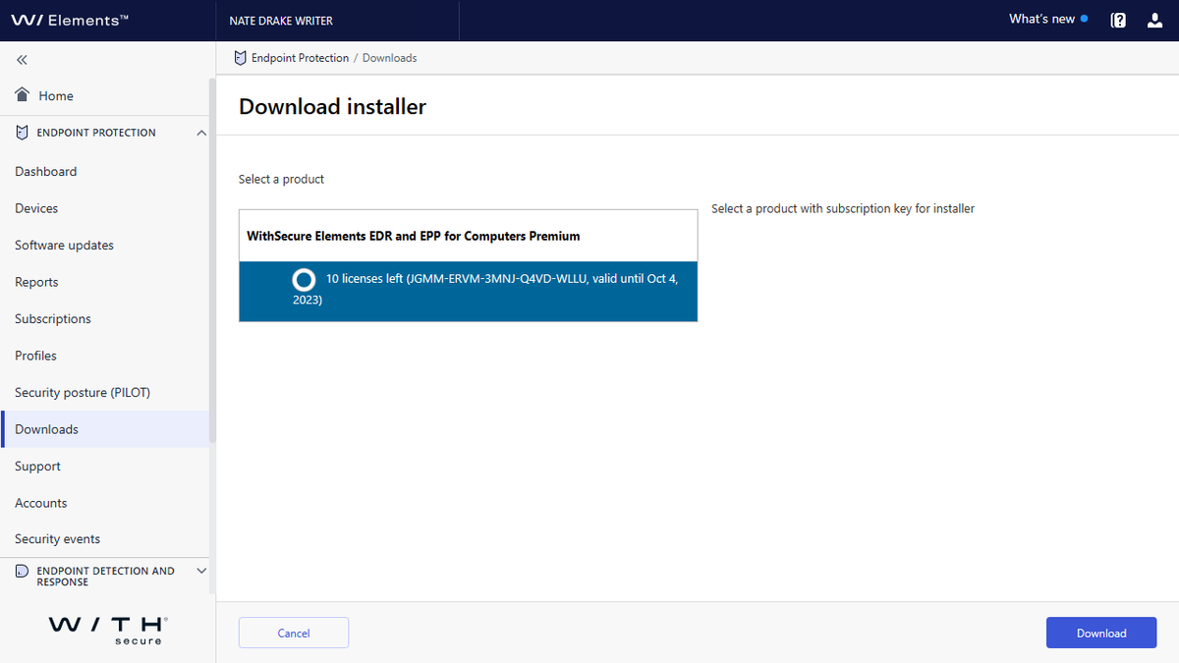Toggle the What's new notification indicator
Screen dimensions: 1179x663
coord(1084,18)
